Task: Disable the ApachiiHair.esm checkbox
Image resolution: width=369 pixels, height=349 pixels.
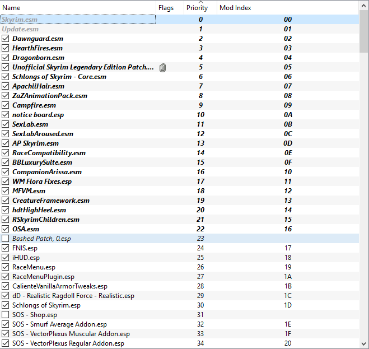Action: point(6,86)
